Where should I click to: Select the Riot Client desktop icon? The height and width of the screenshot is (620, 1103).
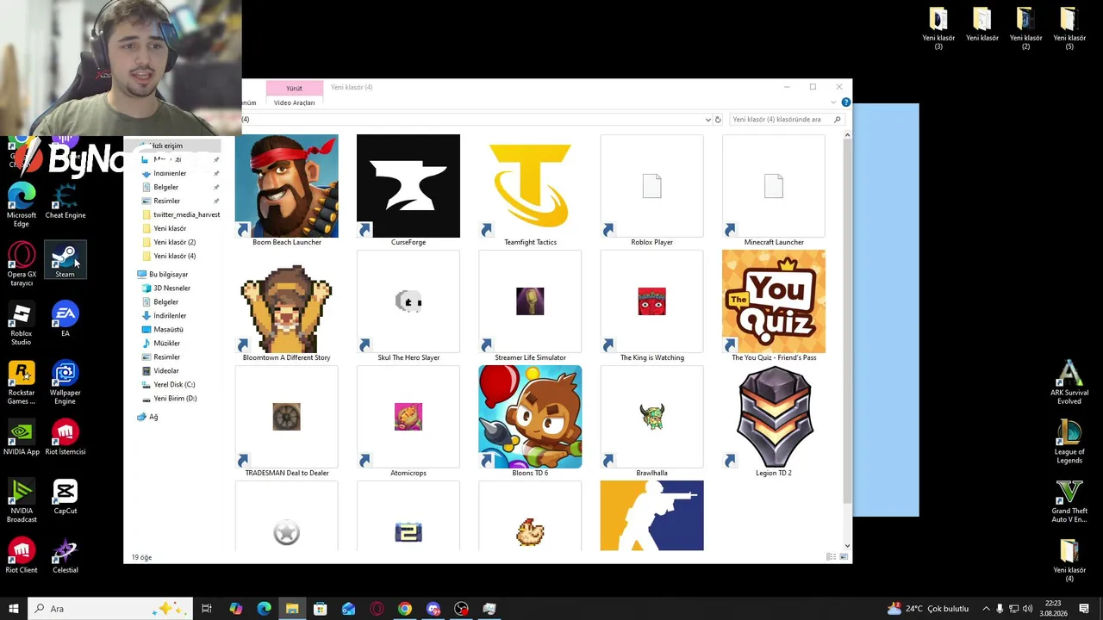click(x=22, y=556)
